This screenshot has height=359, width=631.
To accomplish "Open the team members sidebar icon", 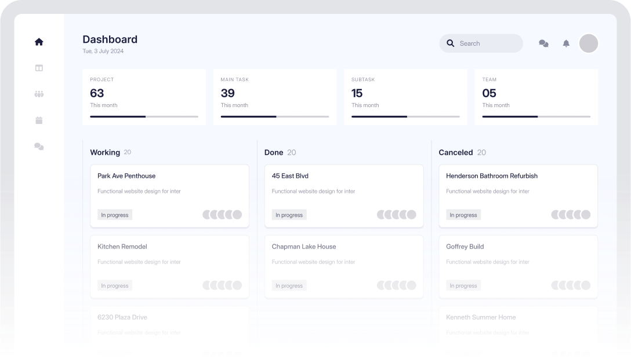I will 39,94.
